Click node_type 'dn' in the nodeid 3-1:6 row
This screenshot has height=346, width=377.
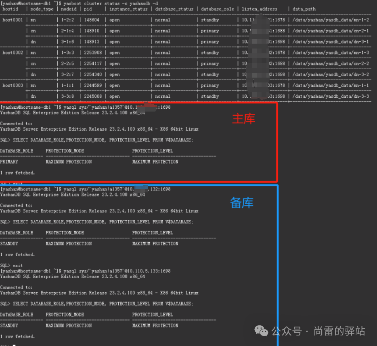[x=33, y=42]
